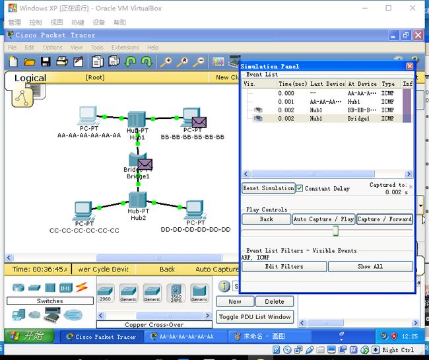Open VirtualBox 设备 menu
429x360 pixels.
(98, 22)
